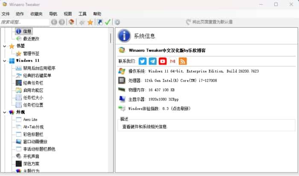
Task: Select the Aero Lite tree item
Action: (x=30, y=119)
